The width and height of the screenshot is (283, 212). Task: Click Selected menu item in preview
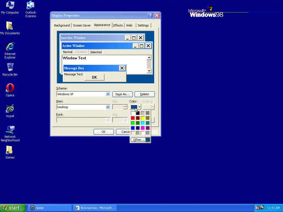point(96,52)
